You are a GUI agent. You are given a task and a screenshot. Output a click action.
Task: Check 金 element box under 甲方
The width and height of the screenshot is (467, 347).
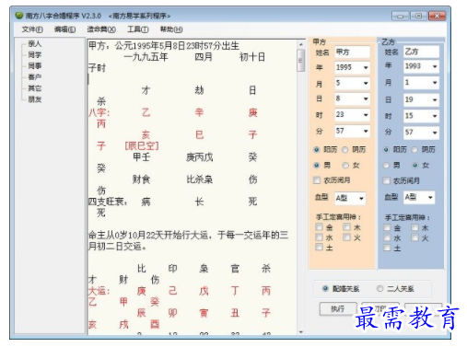320,227
